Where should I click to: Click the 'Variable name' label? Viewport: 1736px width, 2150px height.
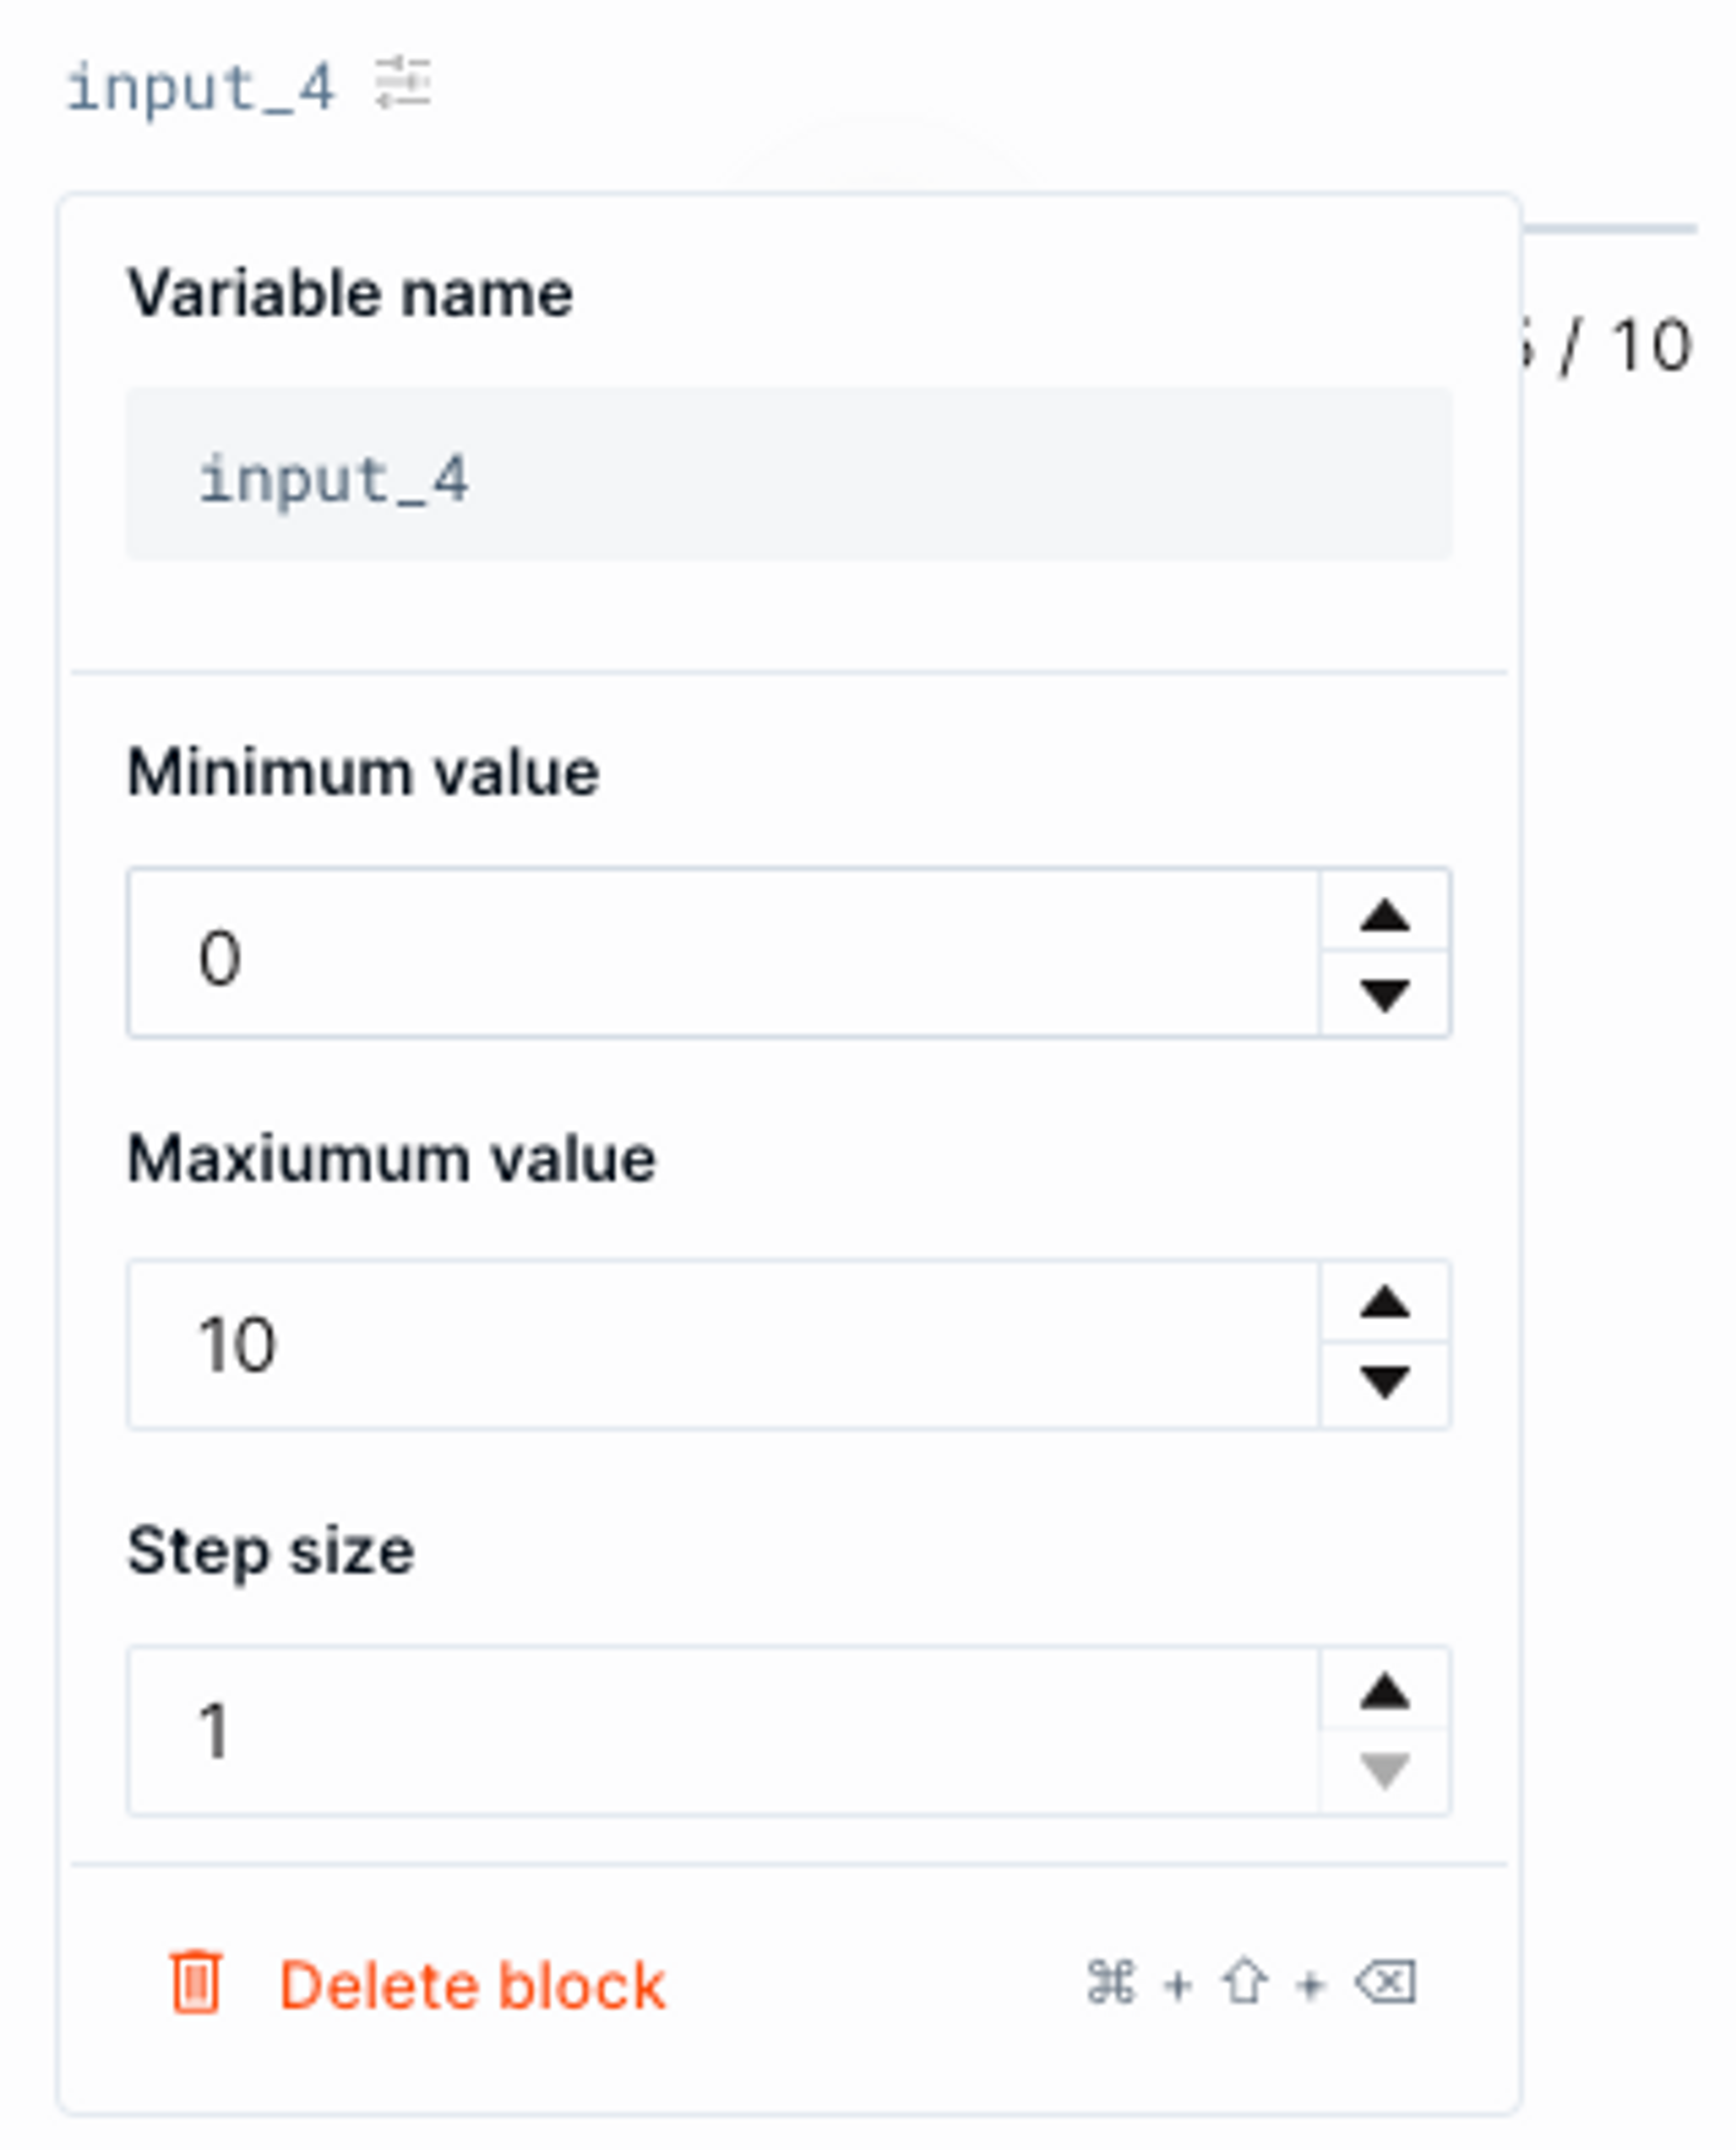(x=351, y=294)
